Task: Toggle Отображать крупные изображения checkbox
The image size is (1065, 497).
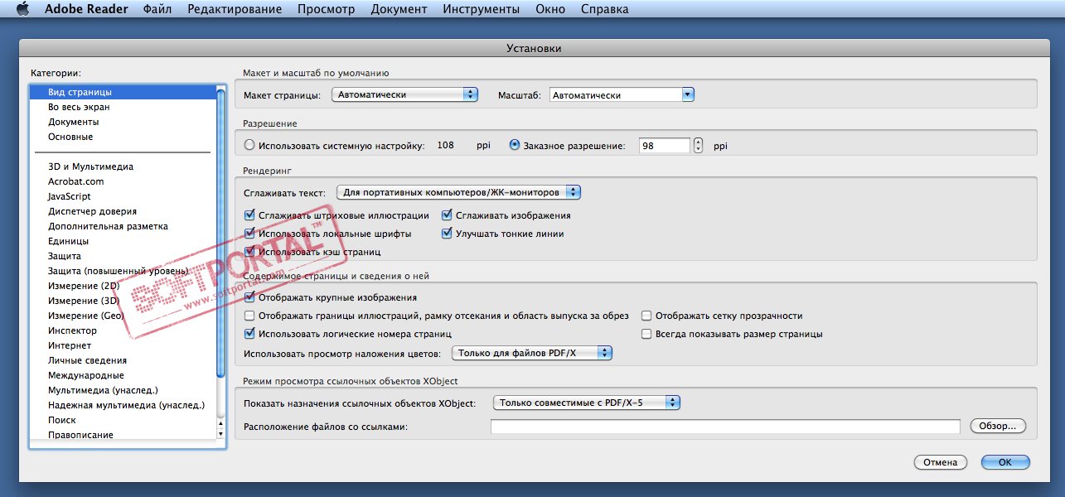Action: 250,297
